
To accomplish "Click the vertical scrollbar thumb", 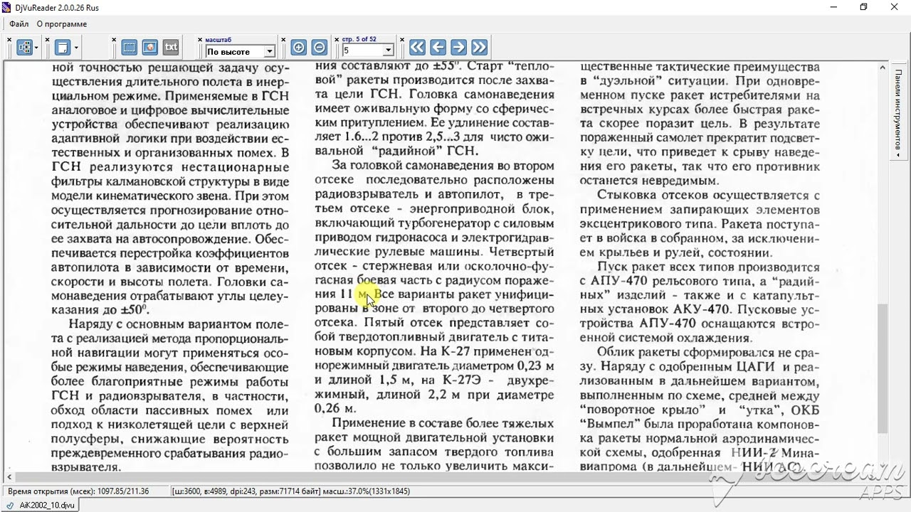I will click(883, 368).
